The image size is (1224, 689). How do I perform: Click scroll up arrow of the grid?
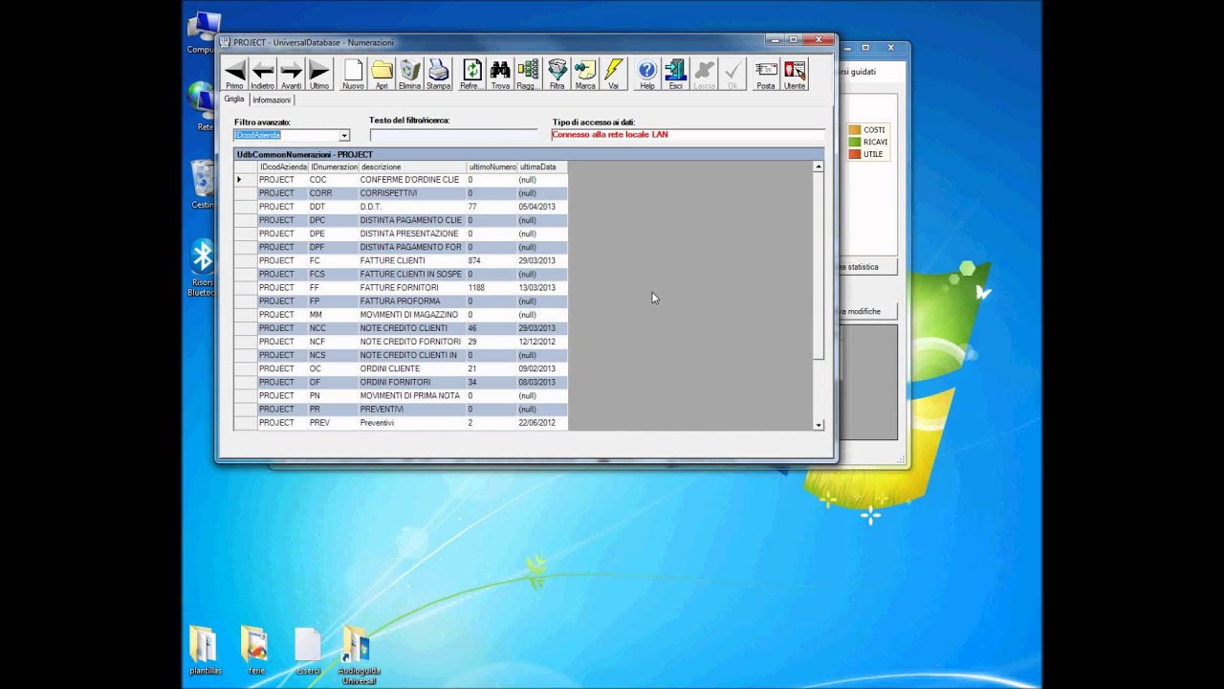coord(819,167)
